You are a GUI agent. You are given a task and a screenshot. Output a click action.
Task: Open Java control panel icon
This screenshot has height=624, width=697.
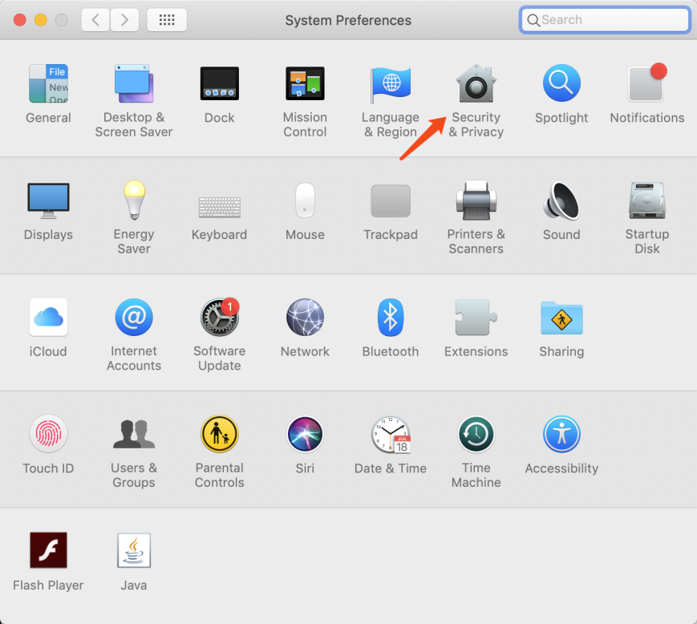click(134, 552)
